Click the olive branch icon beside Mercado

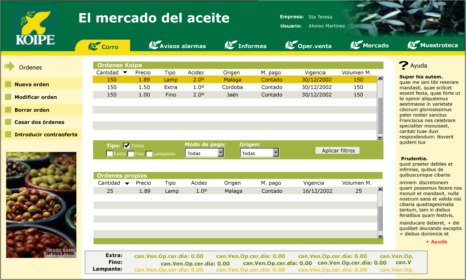(356, 45)
